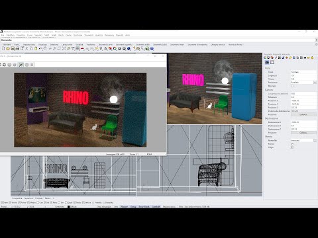Click the Colloca button under Destinazione
Screen dimensions: 318x238
(303, 133)
